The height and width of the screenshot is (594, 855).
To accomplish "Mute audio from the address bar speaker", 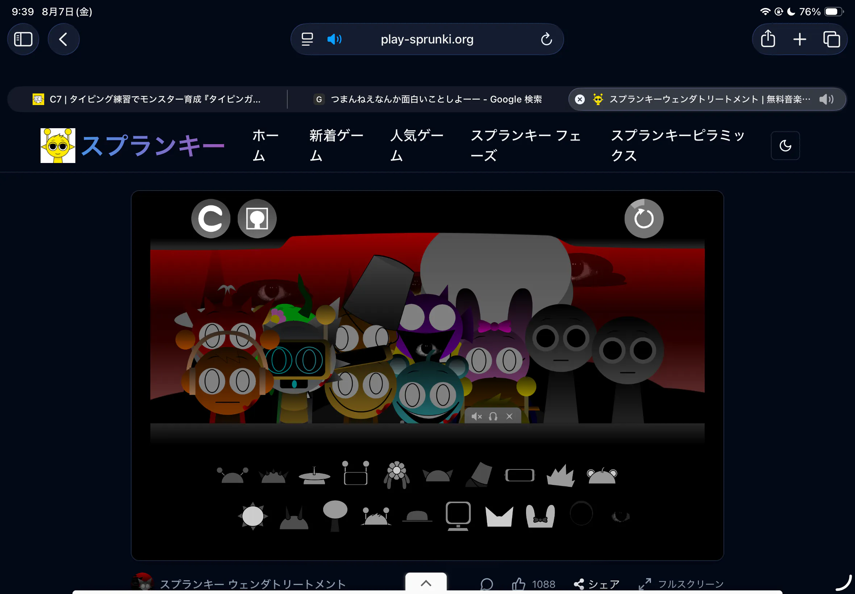I will (x=334, y=39).
